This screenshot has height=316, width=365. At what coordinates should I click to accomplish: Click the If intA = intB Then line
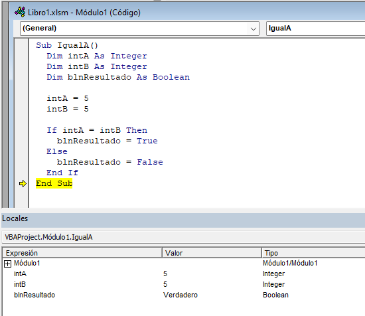pyautogui.click(x=97, y=130)
